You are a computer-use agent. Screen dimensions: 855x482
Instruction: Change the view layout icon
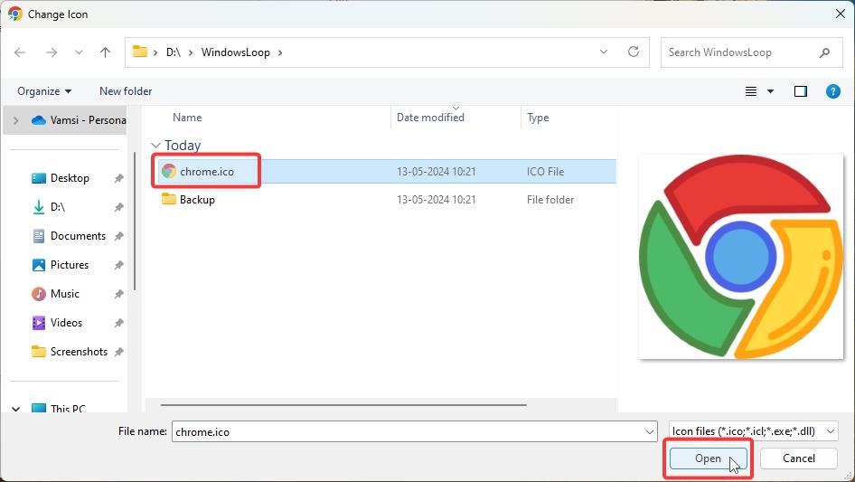click(751, 91)
